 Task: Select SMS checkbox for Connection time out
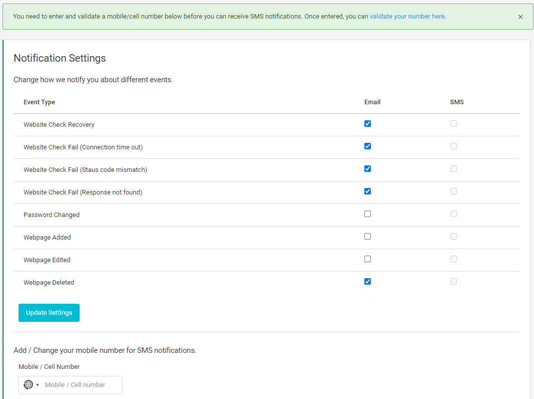453,146
